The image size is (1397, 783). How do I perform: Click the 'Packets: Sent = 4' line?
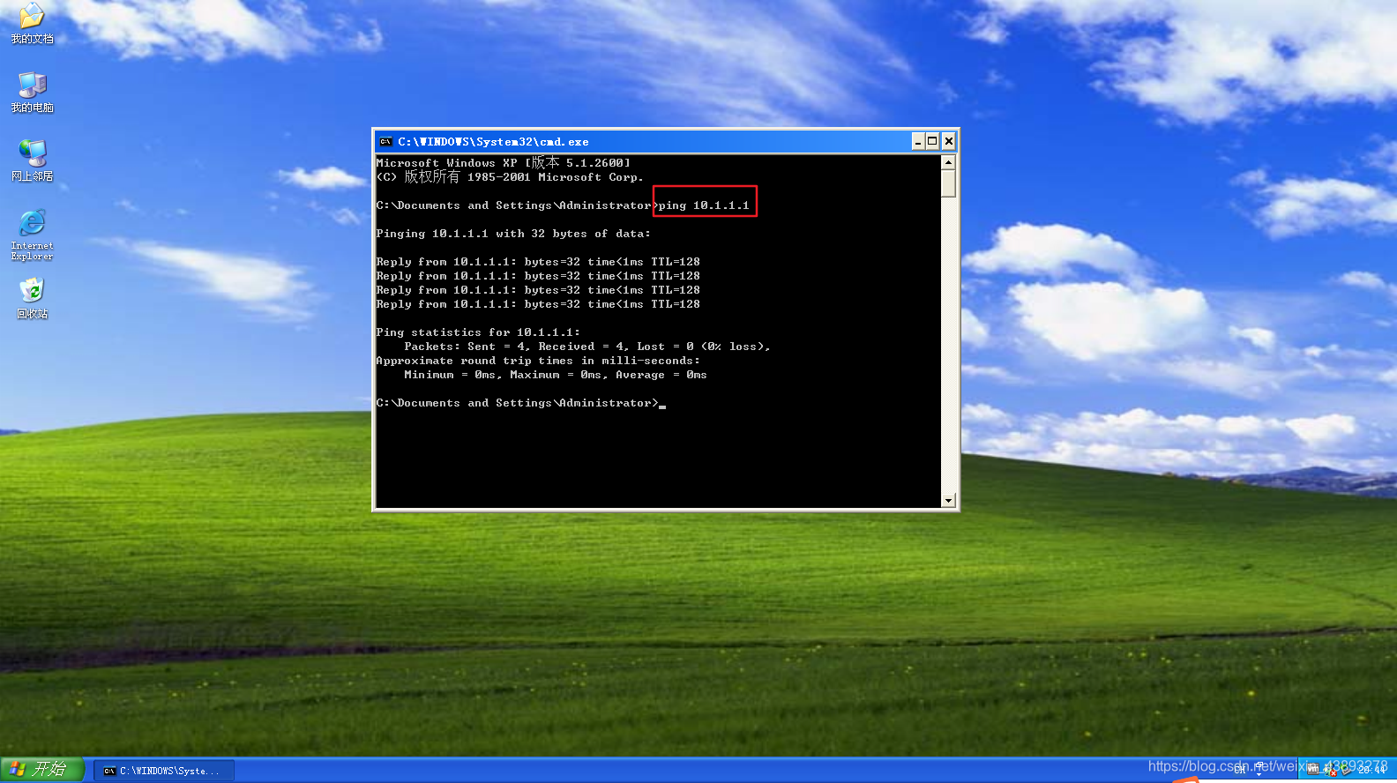click(x=587, y=347)
